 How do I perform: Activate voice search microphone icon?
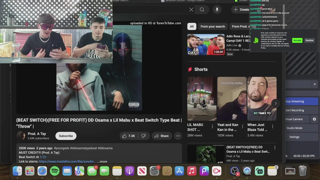point(217,9)
